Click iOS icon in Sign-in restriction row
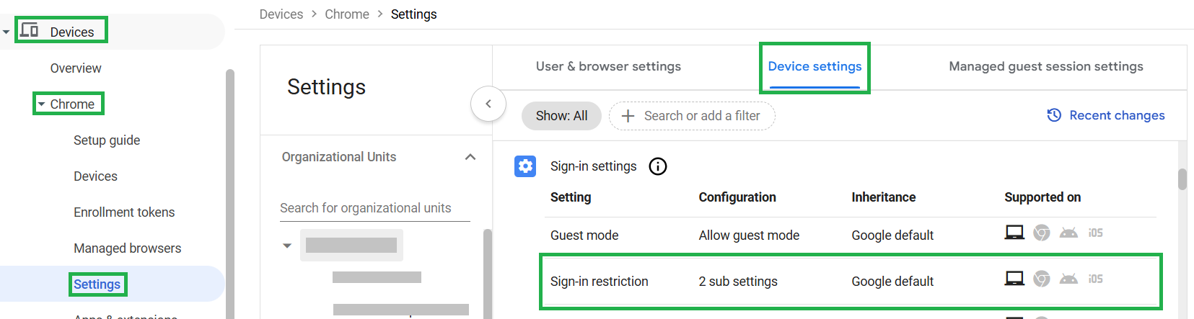 (x=1095, y=279)
